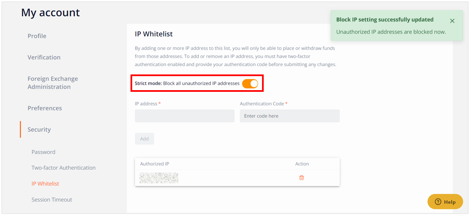
Task: Turn off Strict mode toggle
Action: 250,83
